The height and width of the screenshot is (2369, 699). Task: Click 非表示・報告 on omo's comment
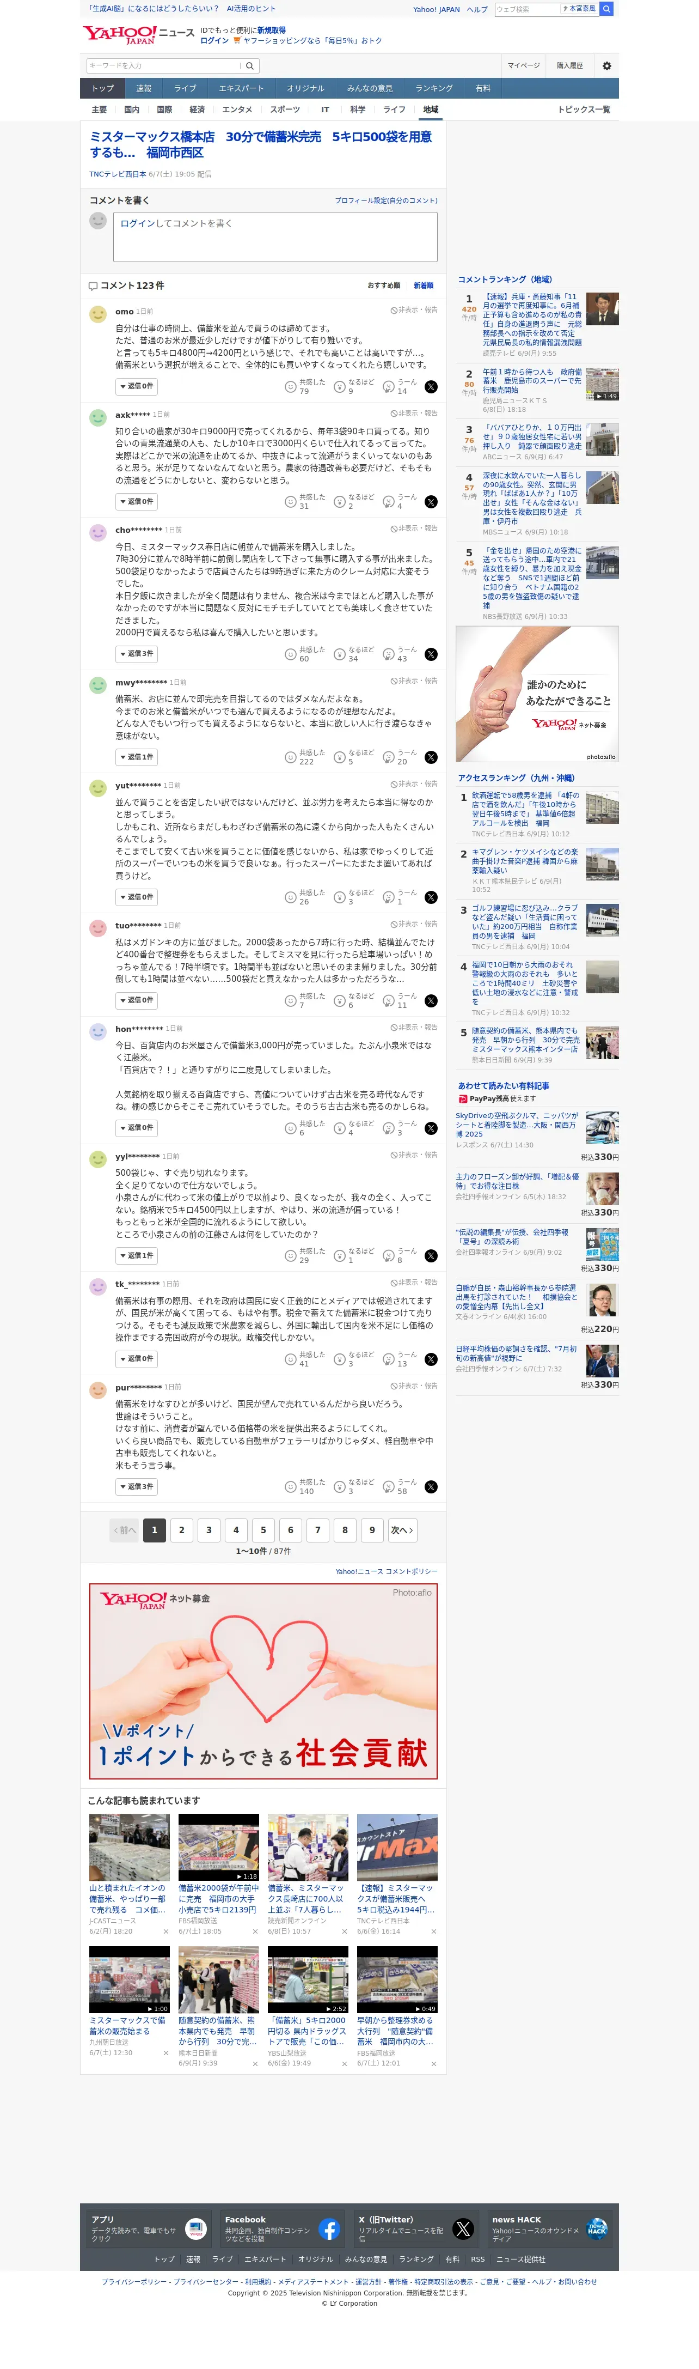click(x=413, y=310)
